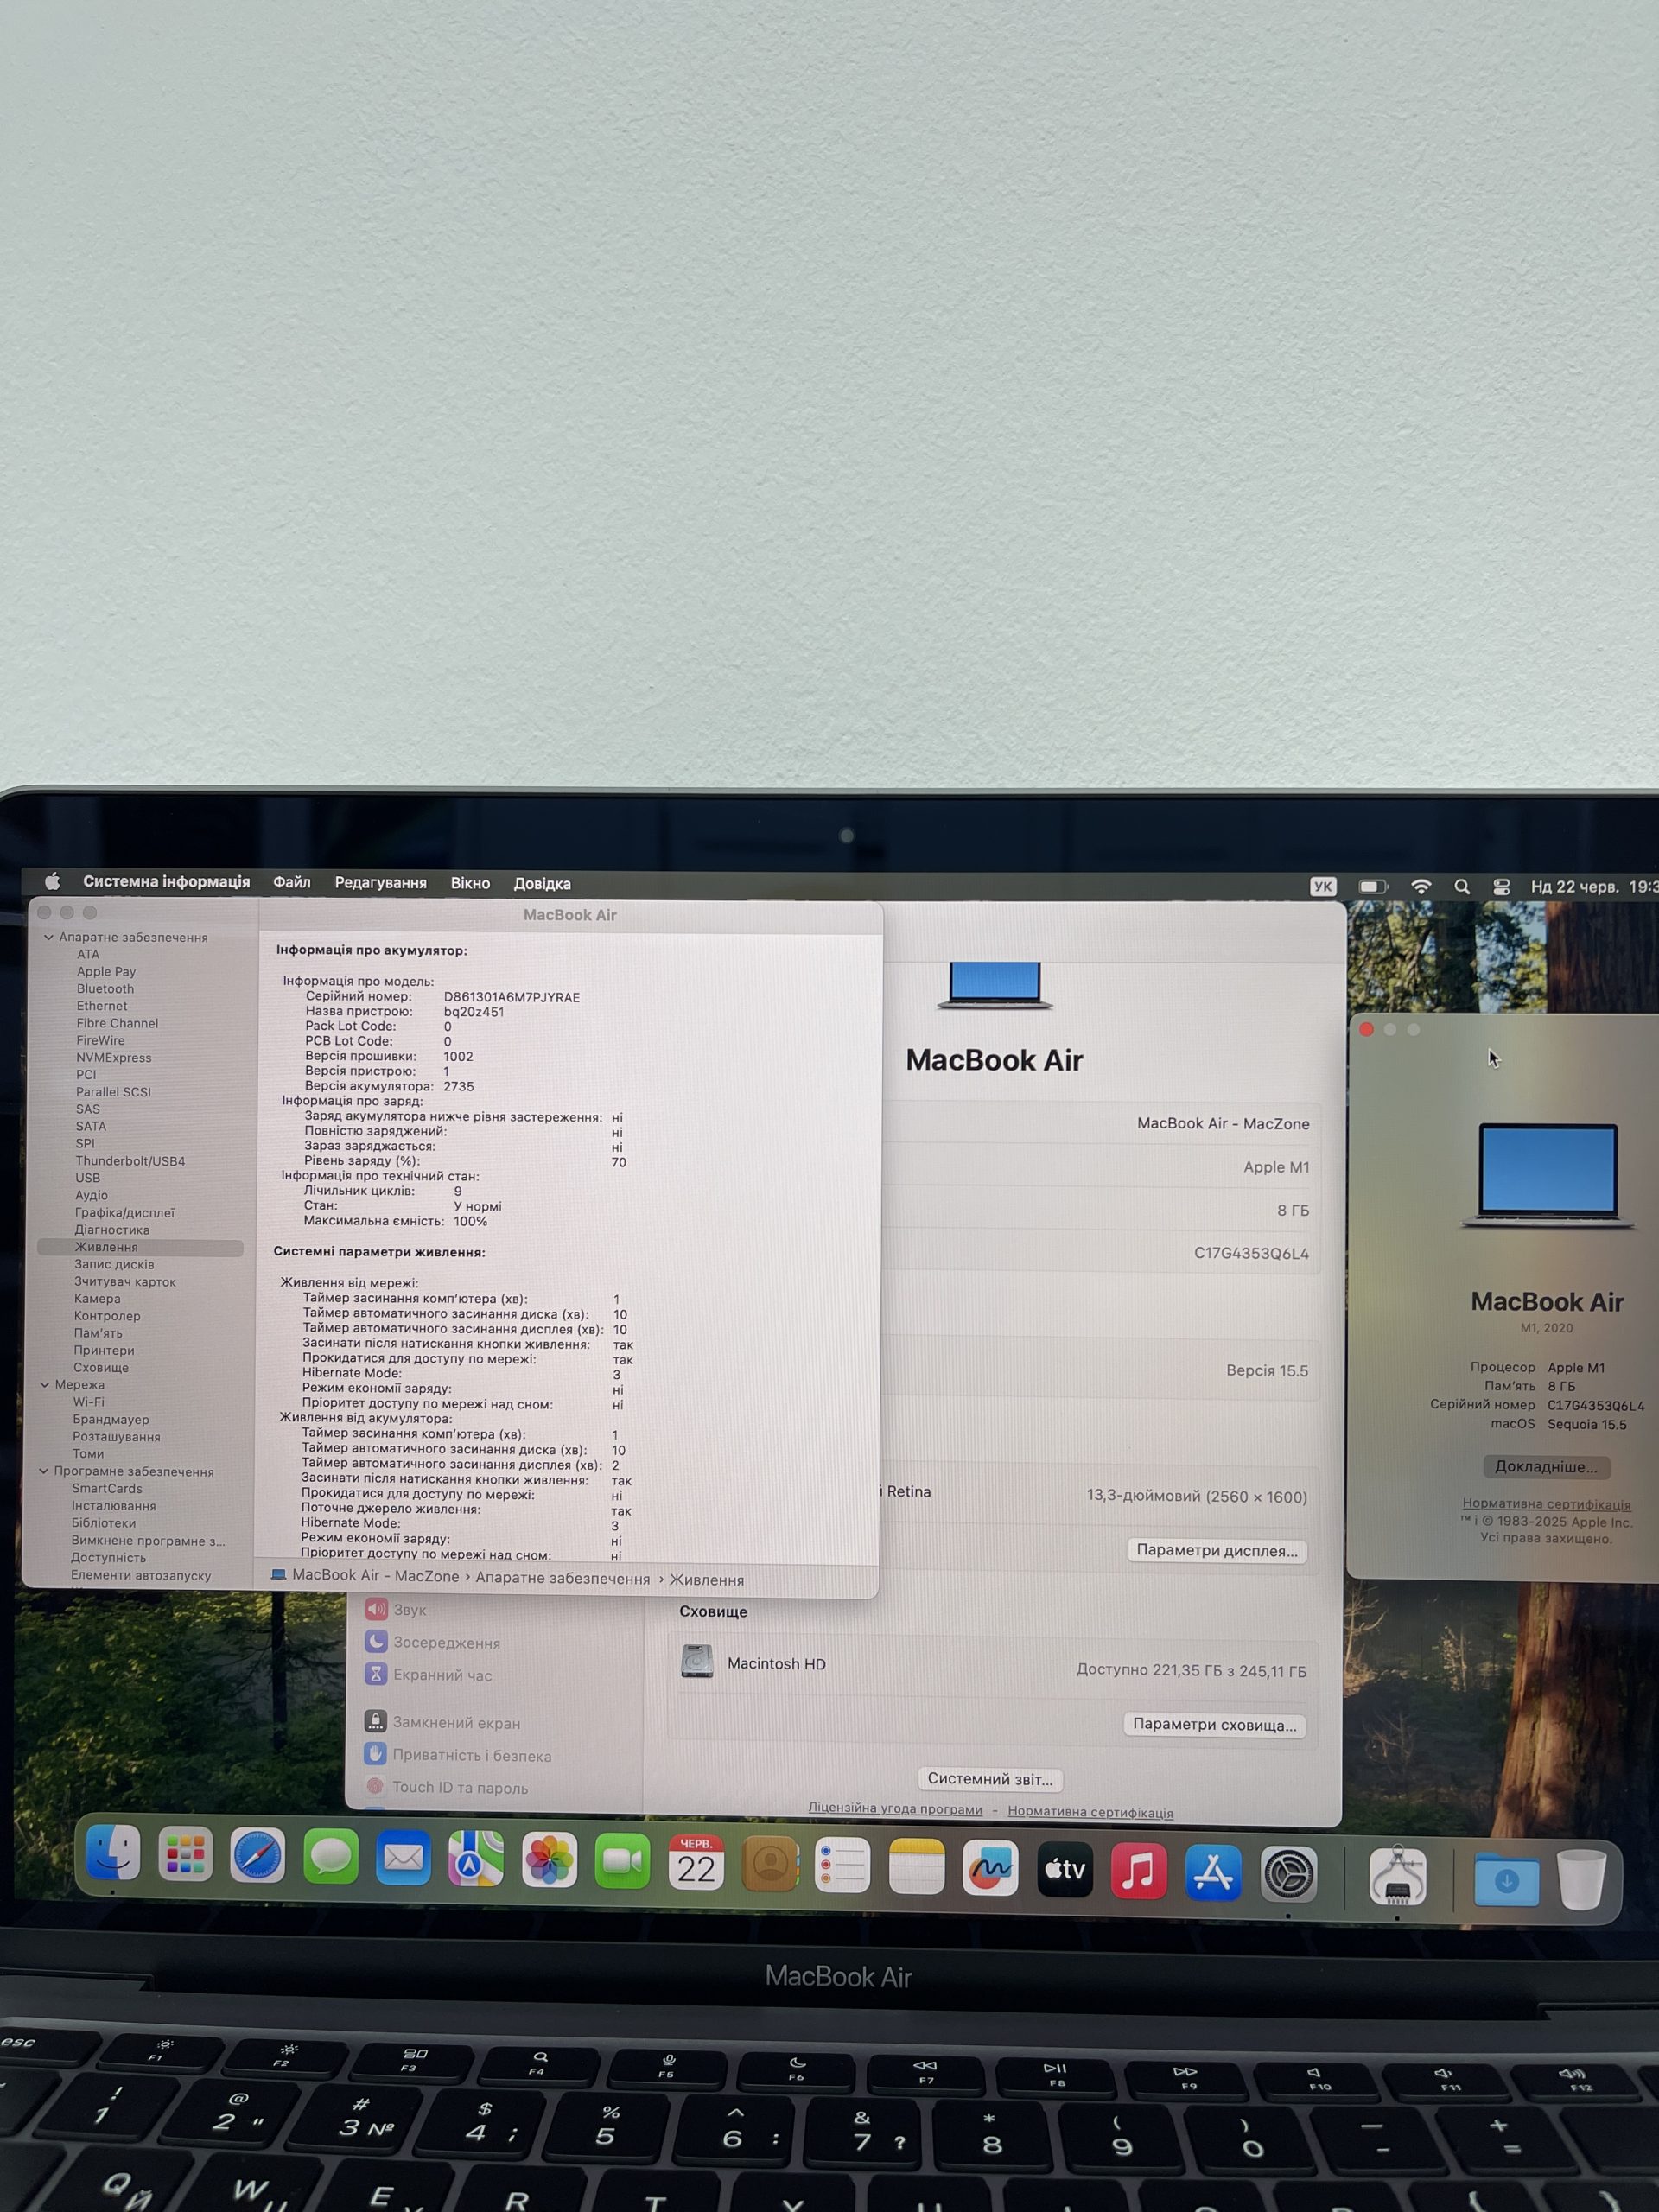Open Touch ID та пароль settings

(447, 1787)
